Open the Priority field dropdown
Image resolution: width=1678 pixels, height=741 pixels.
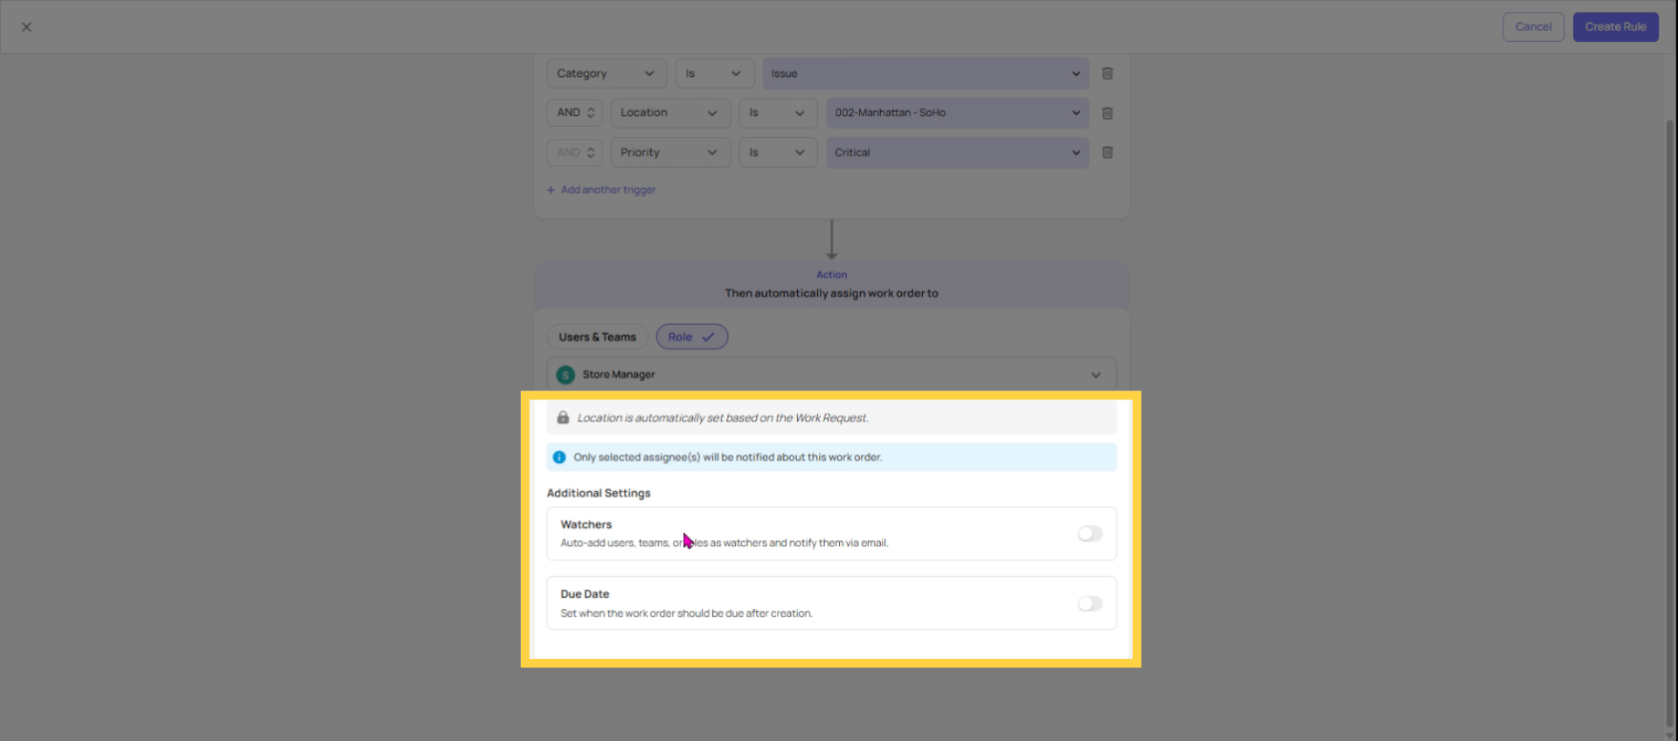[670, 152]
